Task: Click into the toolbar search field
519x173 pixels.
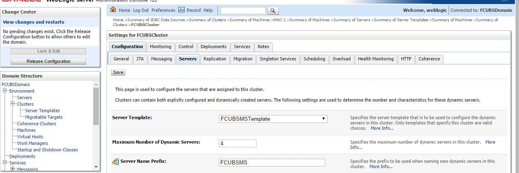Action: click(x=243, y=10)
